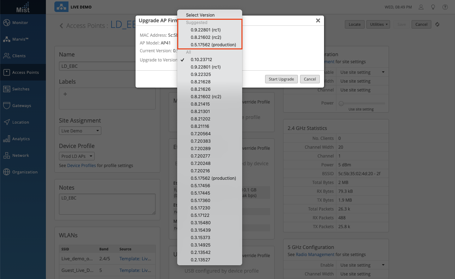Choose version 0.3.15373
455x279 pixels.
coord(210,237)
